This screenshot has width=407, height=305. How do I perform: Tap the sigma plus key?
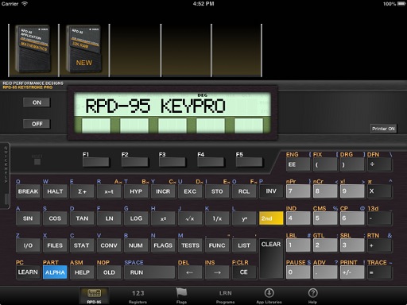pyautogui.click(x=82, y=191)
